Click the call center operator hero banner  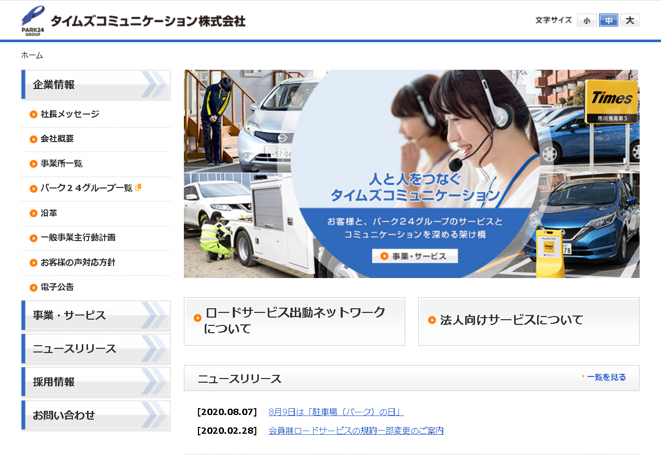pos(411,174)
